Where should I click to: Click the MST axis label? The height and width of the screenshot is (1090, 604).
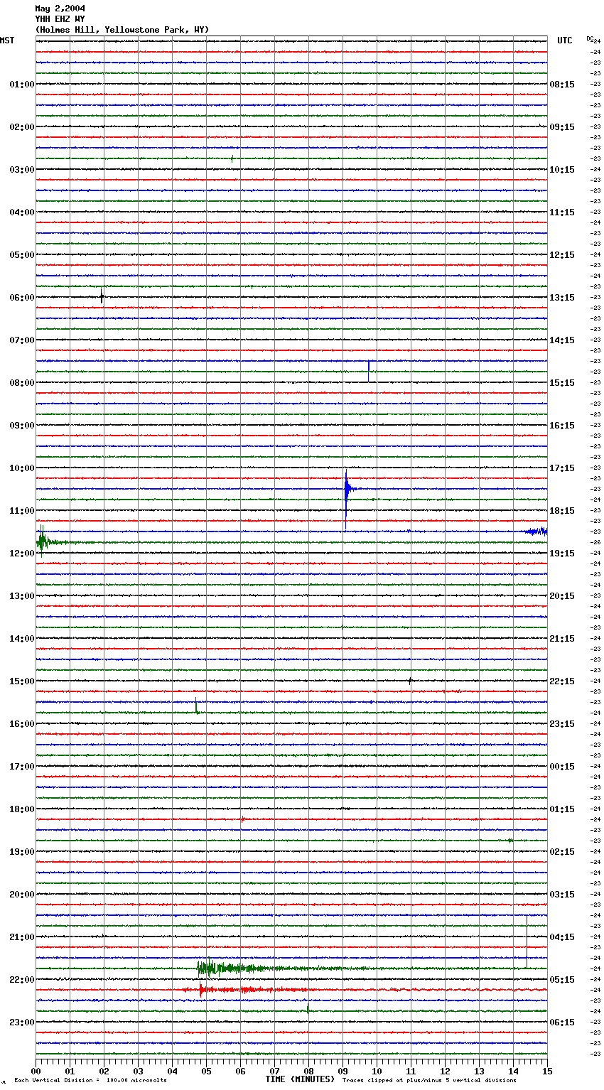7,41
